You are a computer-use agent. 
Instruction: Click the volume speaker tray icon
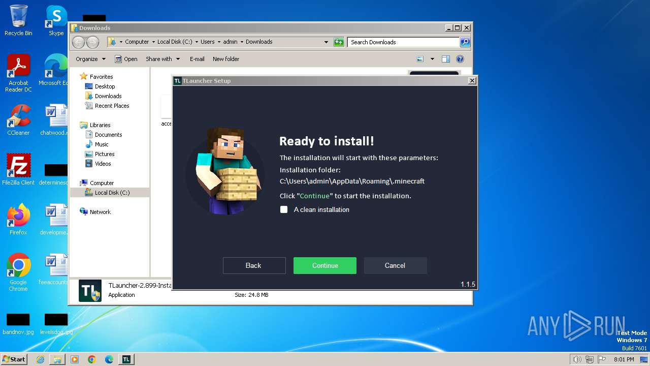(x=577, y=359)
